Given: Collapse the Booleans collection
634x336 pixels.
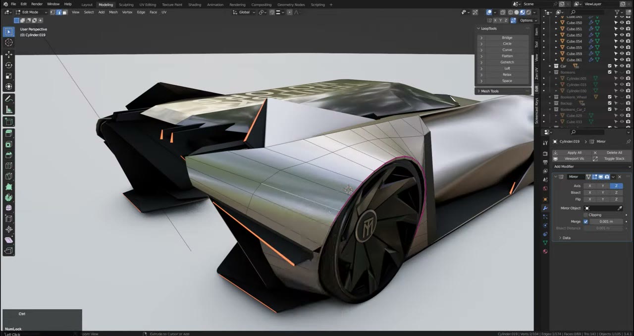Looking at the screenshot, I should tap(550, 72).
